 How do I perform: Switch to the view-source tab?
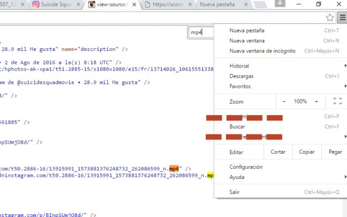tap(109, 5)
